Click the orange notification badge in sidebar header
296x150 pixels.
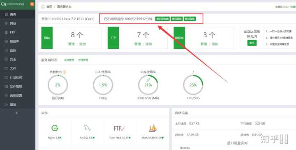[32, 4]
